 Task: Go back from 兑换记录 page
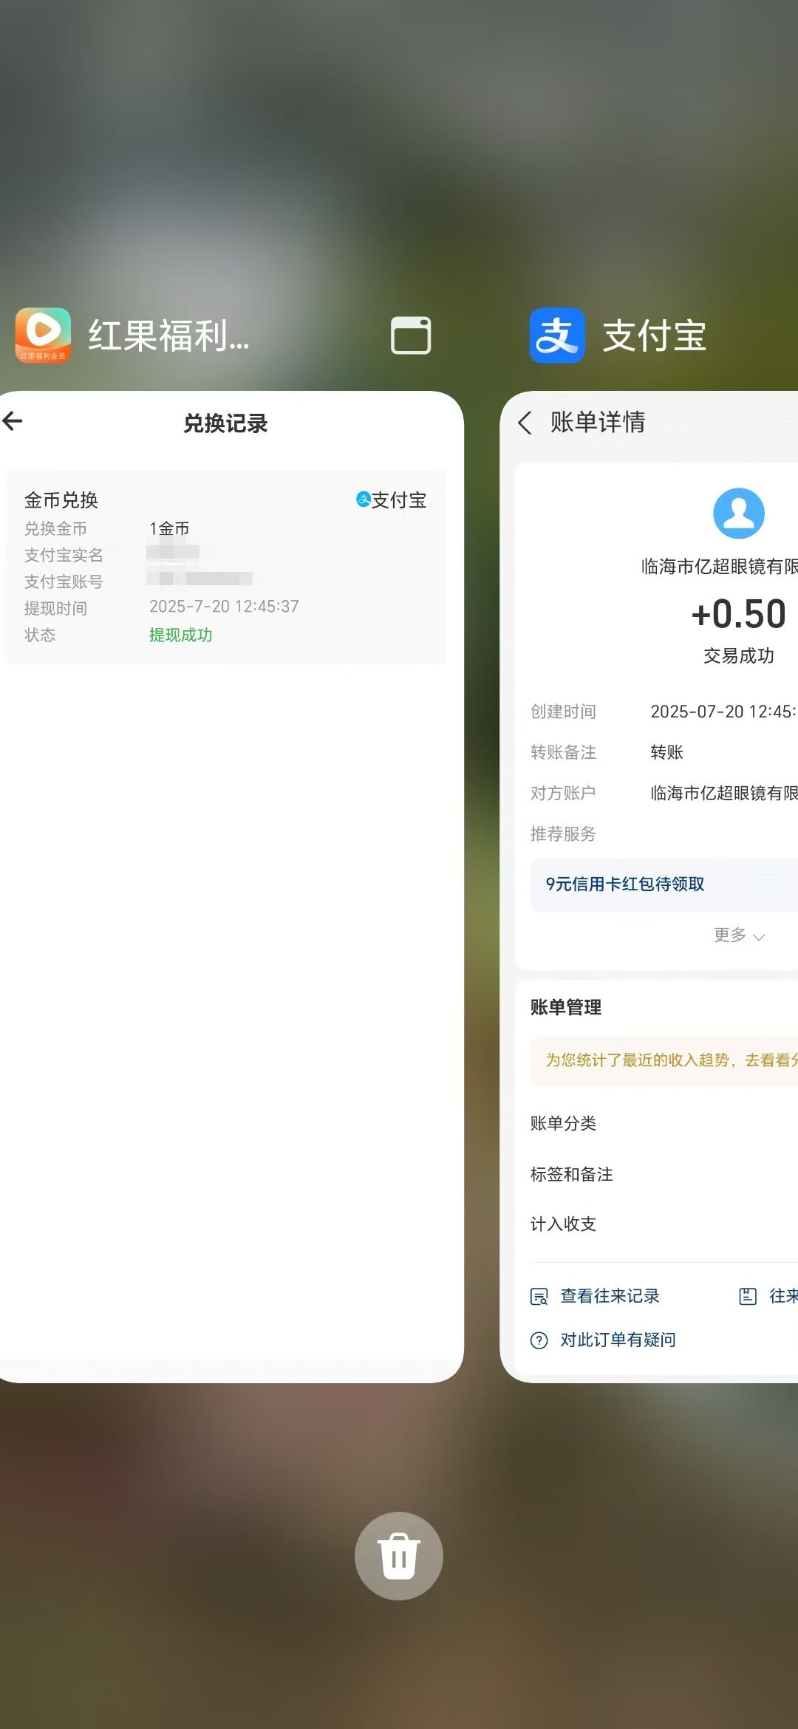point(13,421)
